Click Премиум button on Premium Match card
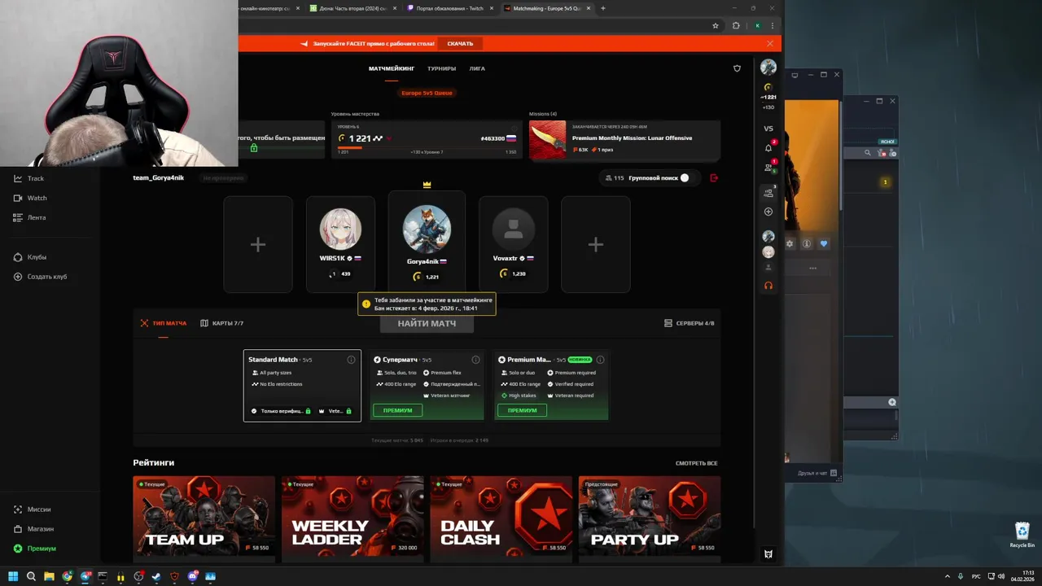Image resolution: width=1042 pixels, height=586 pixels. [x=522, y=410]
